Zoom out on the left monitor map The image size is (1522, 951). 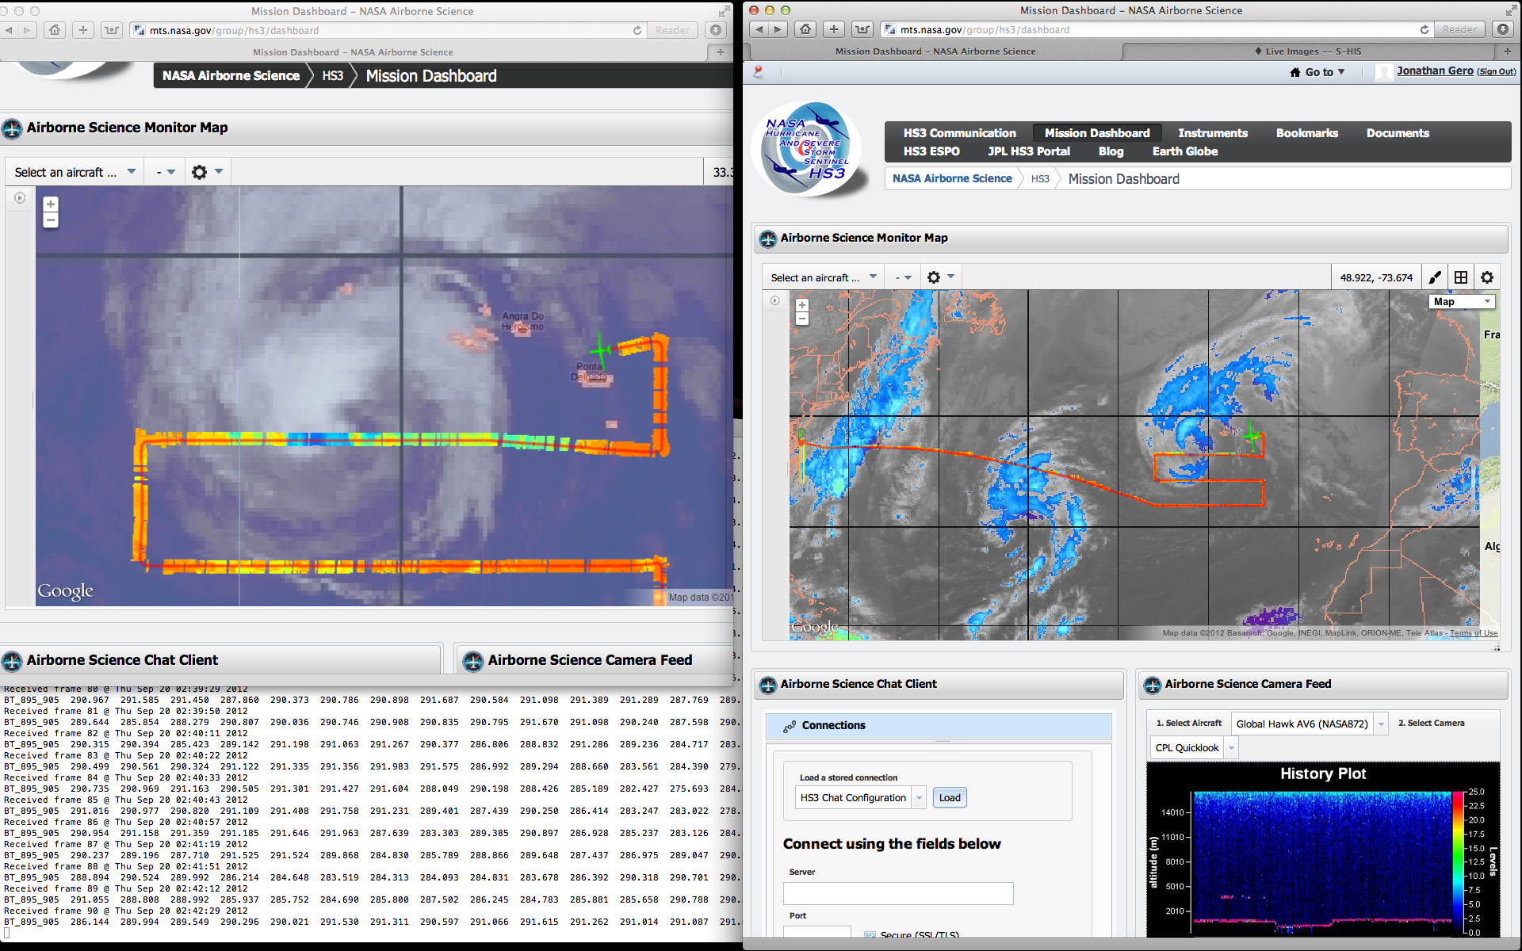coord(51,221)
